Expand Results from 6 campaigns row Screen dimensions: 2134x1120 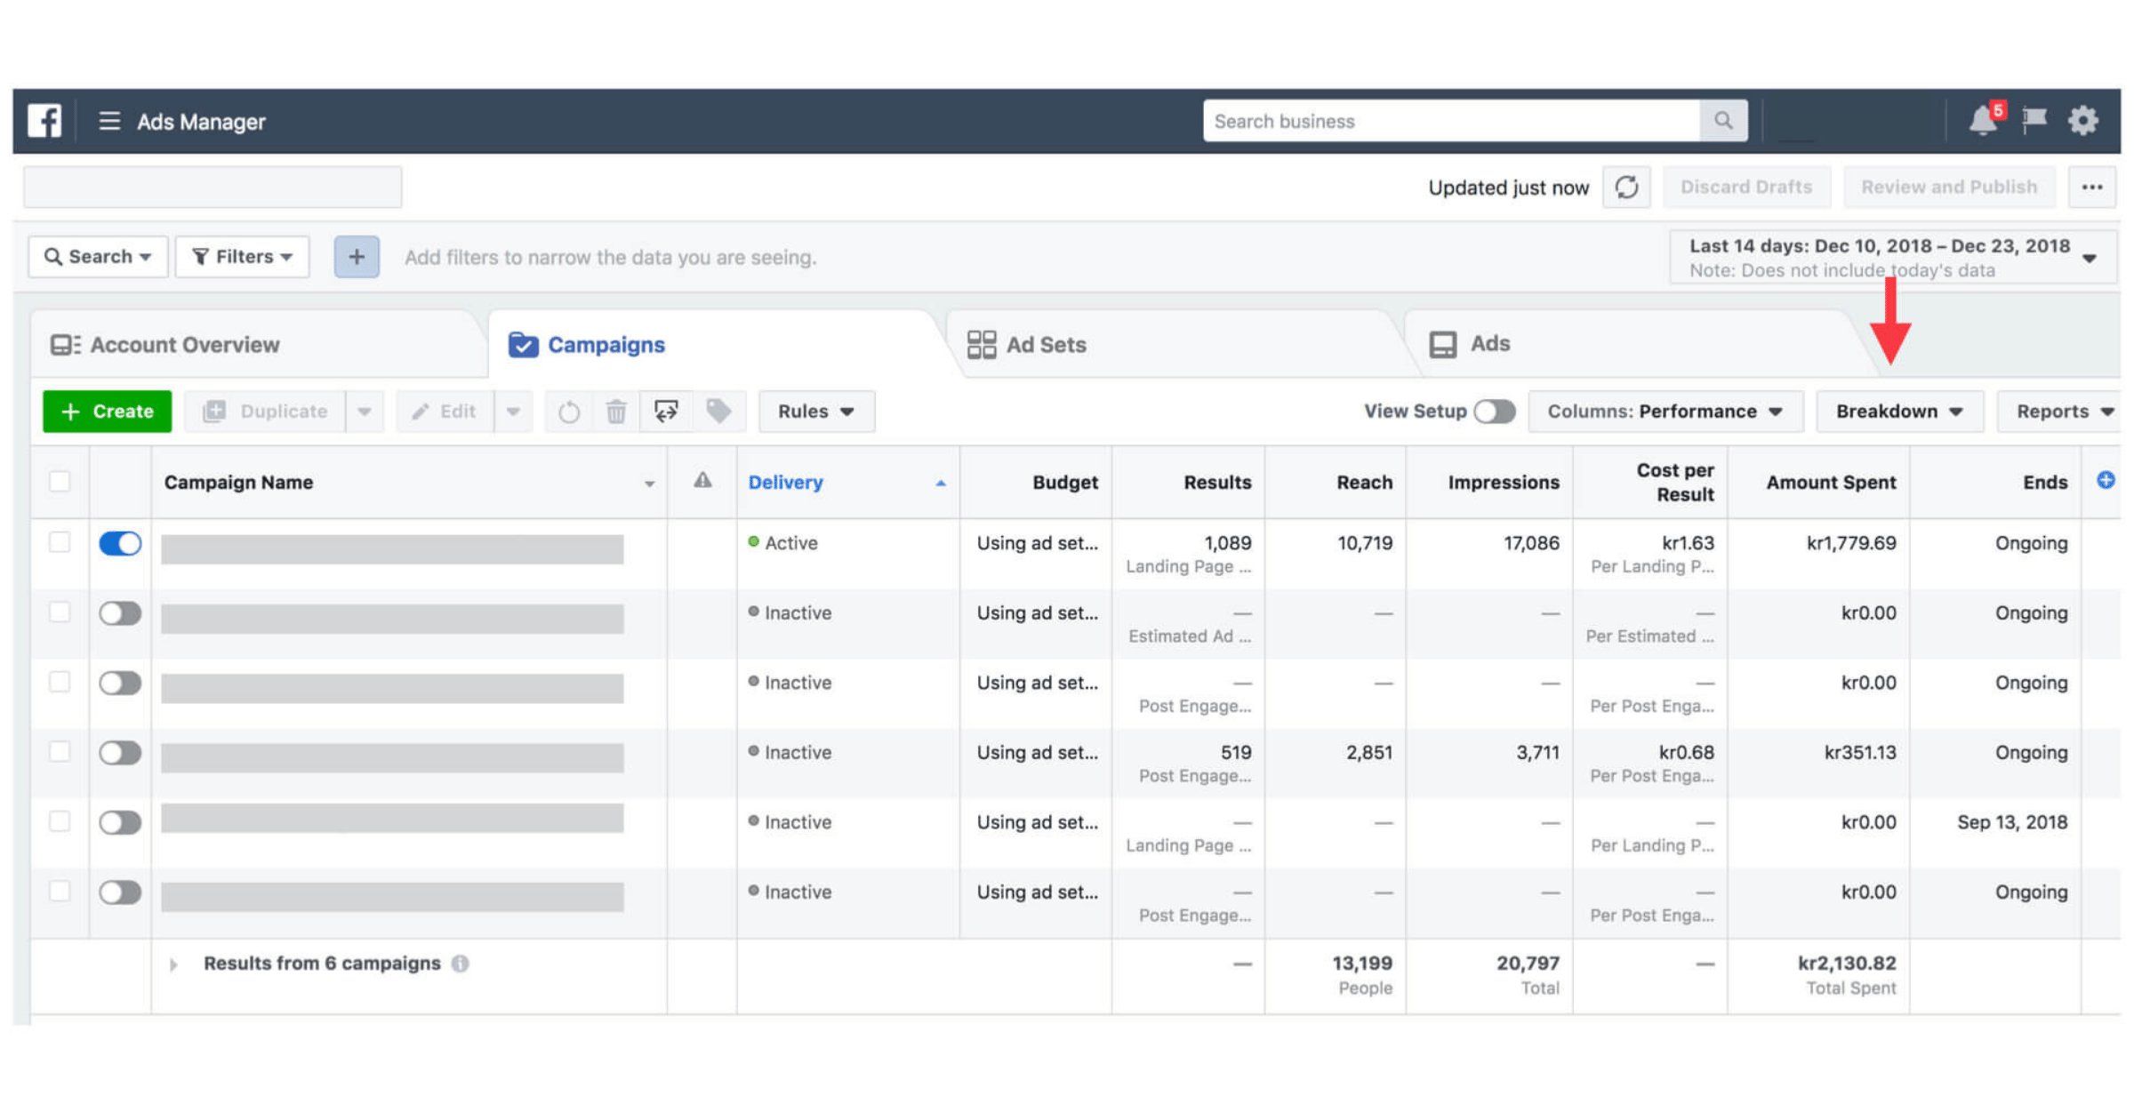click(173, 964)
